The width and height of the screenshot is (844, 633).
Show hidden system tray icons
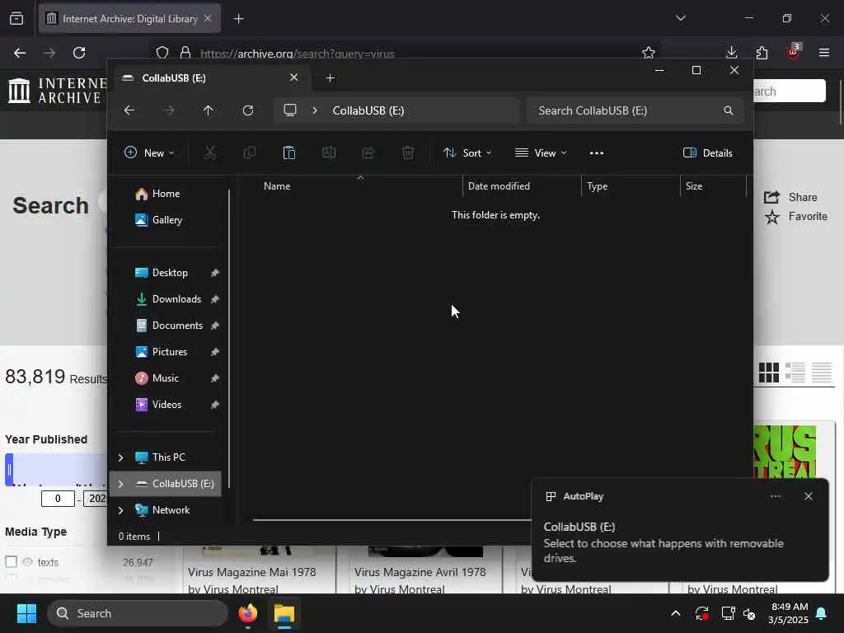tap(676, 613)
